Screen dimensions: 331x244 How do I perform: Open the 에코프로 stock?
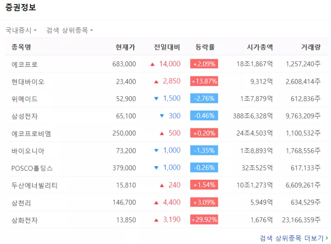tap(24, 64)
